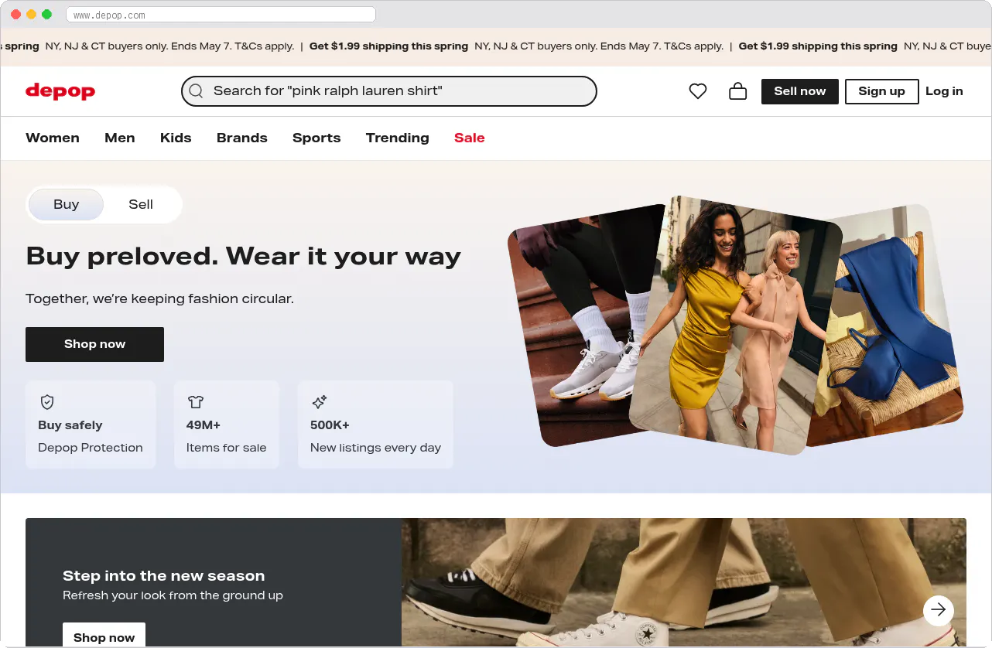992x648 pixels.
Task: Click Shop now in the new season banner
Action: click(x=104, y=637)
